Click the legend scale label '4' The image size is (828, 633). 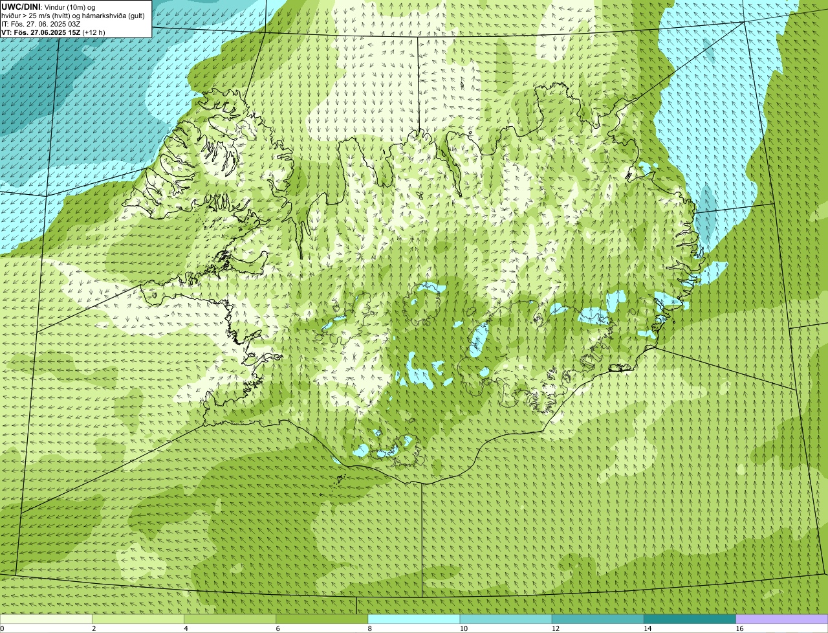click(x=186, y=628)
